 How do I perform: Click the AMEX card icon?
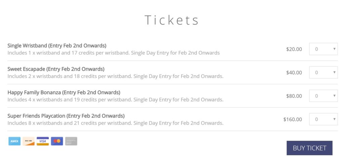click(x=14, y=141)
